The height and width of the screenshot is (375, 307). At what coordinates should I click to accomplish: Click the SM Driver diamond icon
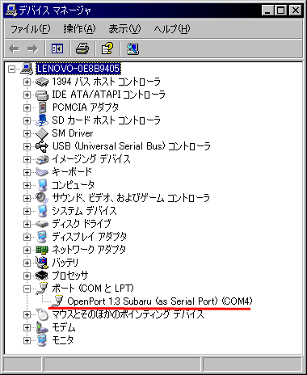tap(42, 133)
